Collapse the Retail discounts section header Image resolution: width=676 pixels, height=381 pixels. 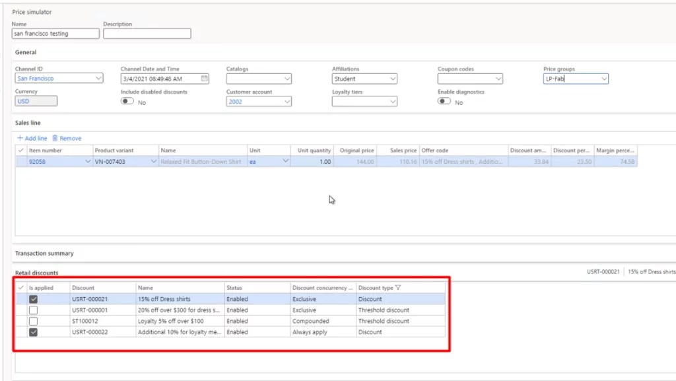point(37,273)
